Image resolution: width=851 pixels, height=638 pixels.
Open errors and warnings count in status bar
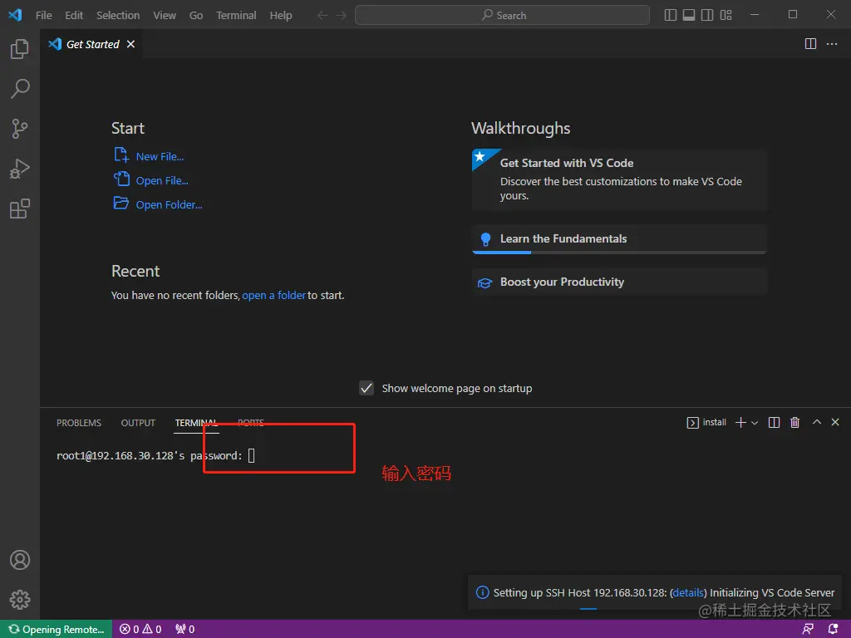(x=140, y=629)
